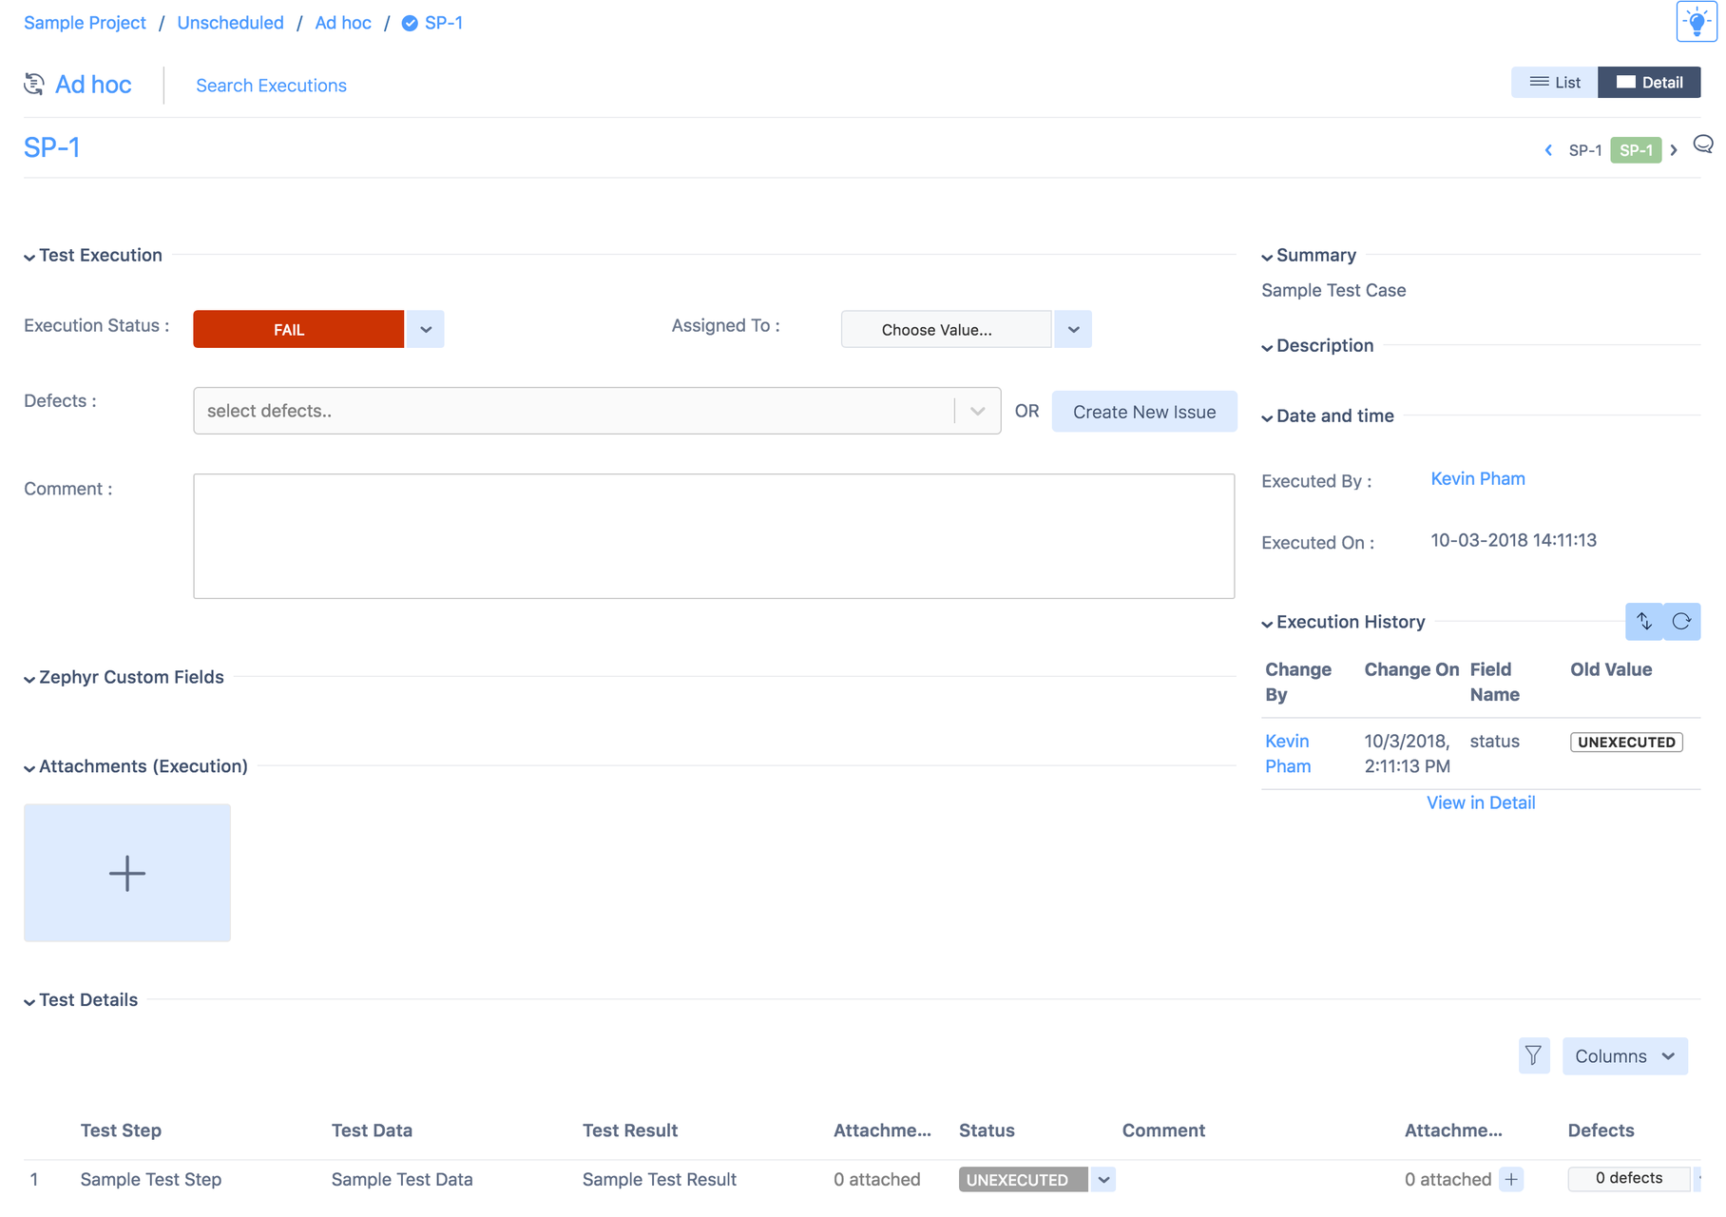The width and height of the screenshot is (1726, 1217).
Task: Click View in Detail link
Action: pyautogui.click(x=1480, y=802)
